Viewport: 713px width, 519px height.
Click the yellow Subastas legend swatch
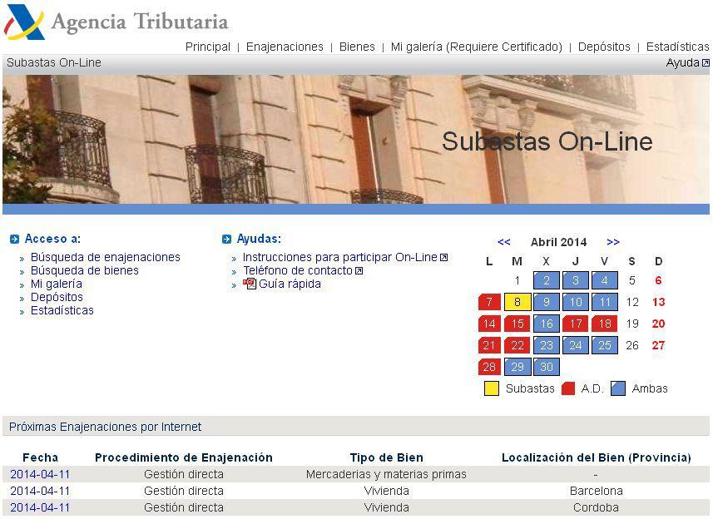[492, 388]
